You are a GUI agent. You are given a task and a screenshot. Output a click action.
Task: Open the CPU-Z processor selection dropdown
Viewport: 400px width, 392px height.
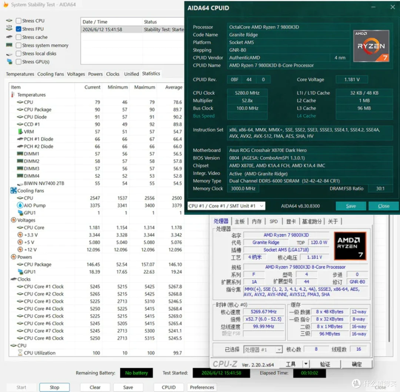[263, 349]
